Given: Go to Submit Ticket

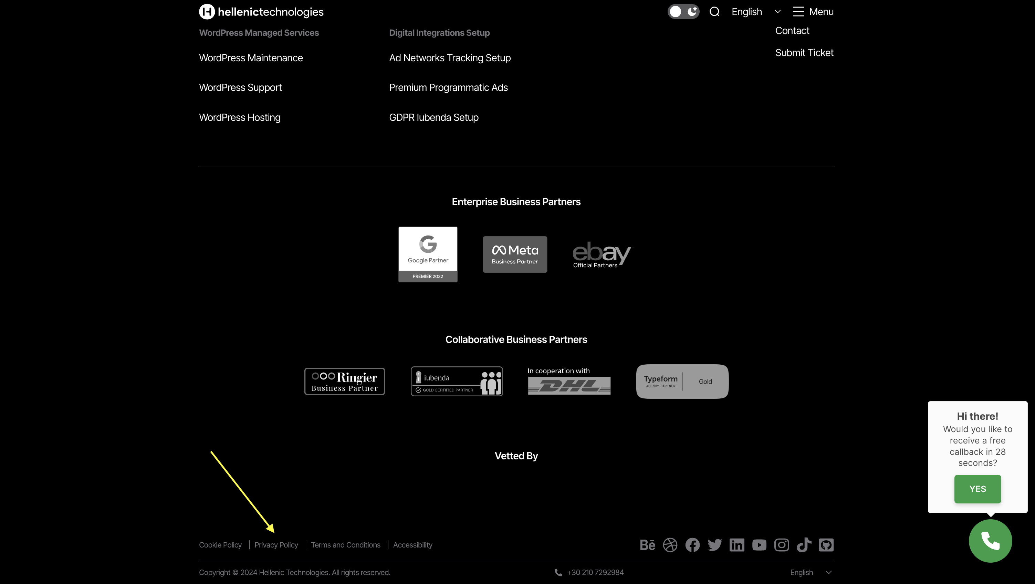Looking at the screenshot, I should click(804, 53).
